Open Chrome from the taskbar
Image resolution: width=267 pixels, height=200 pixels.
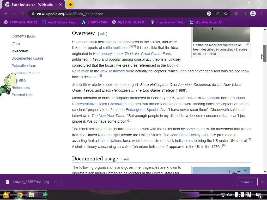tap(19, 195)
